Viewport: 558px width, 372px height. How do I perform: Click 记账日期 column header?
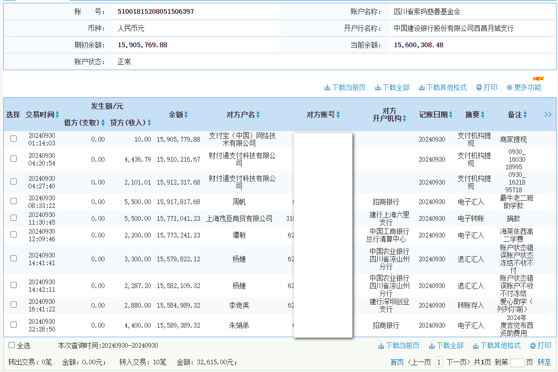[433, 114]
